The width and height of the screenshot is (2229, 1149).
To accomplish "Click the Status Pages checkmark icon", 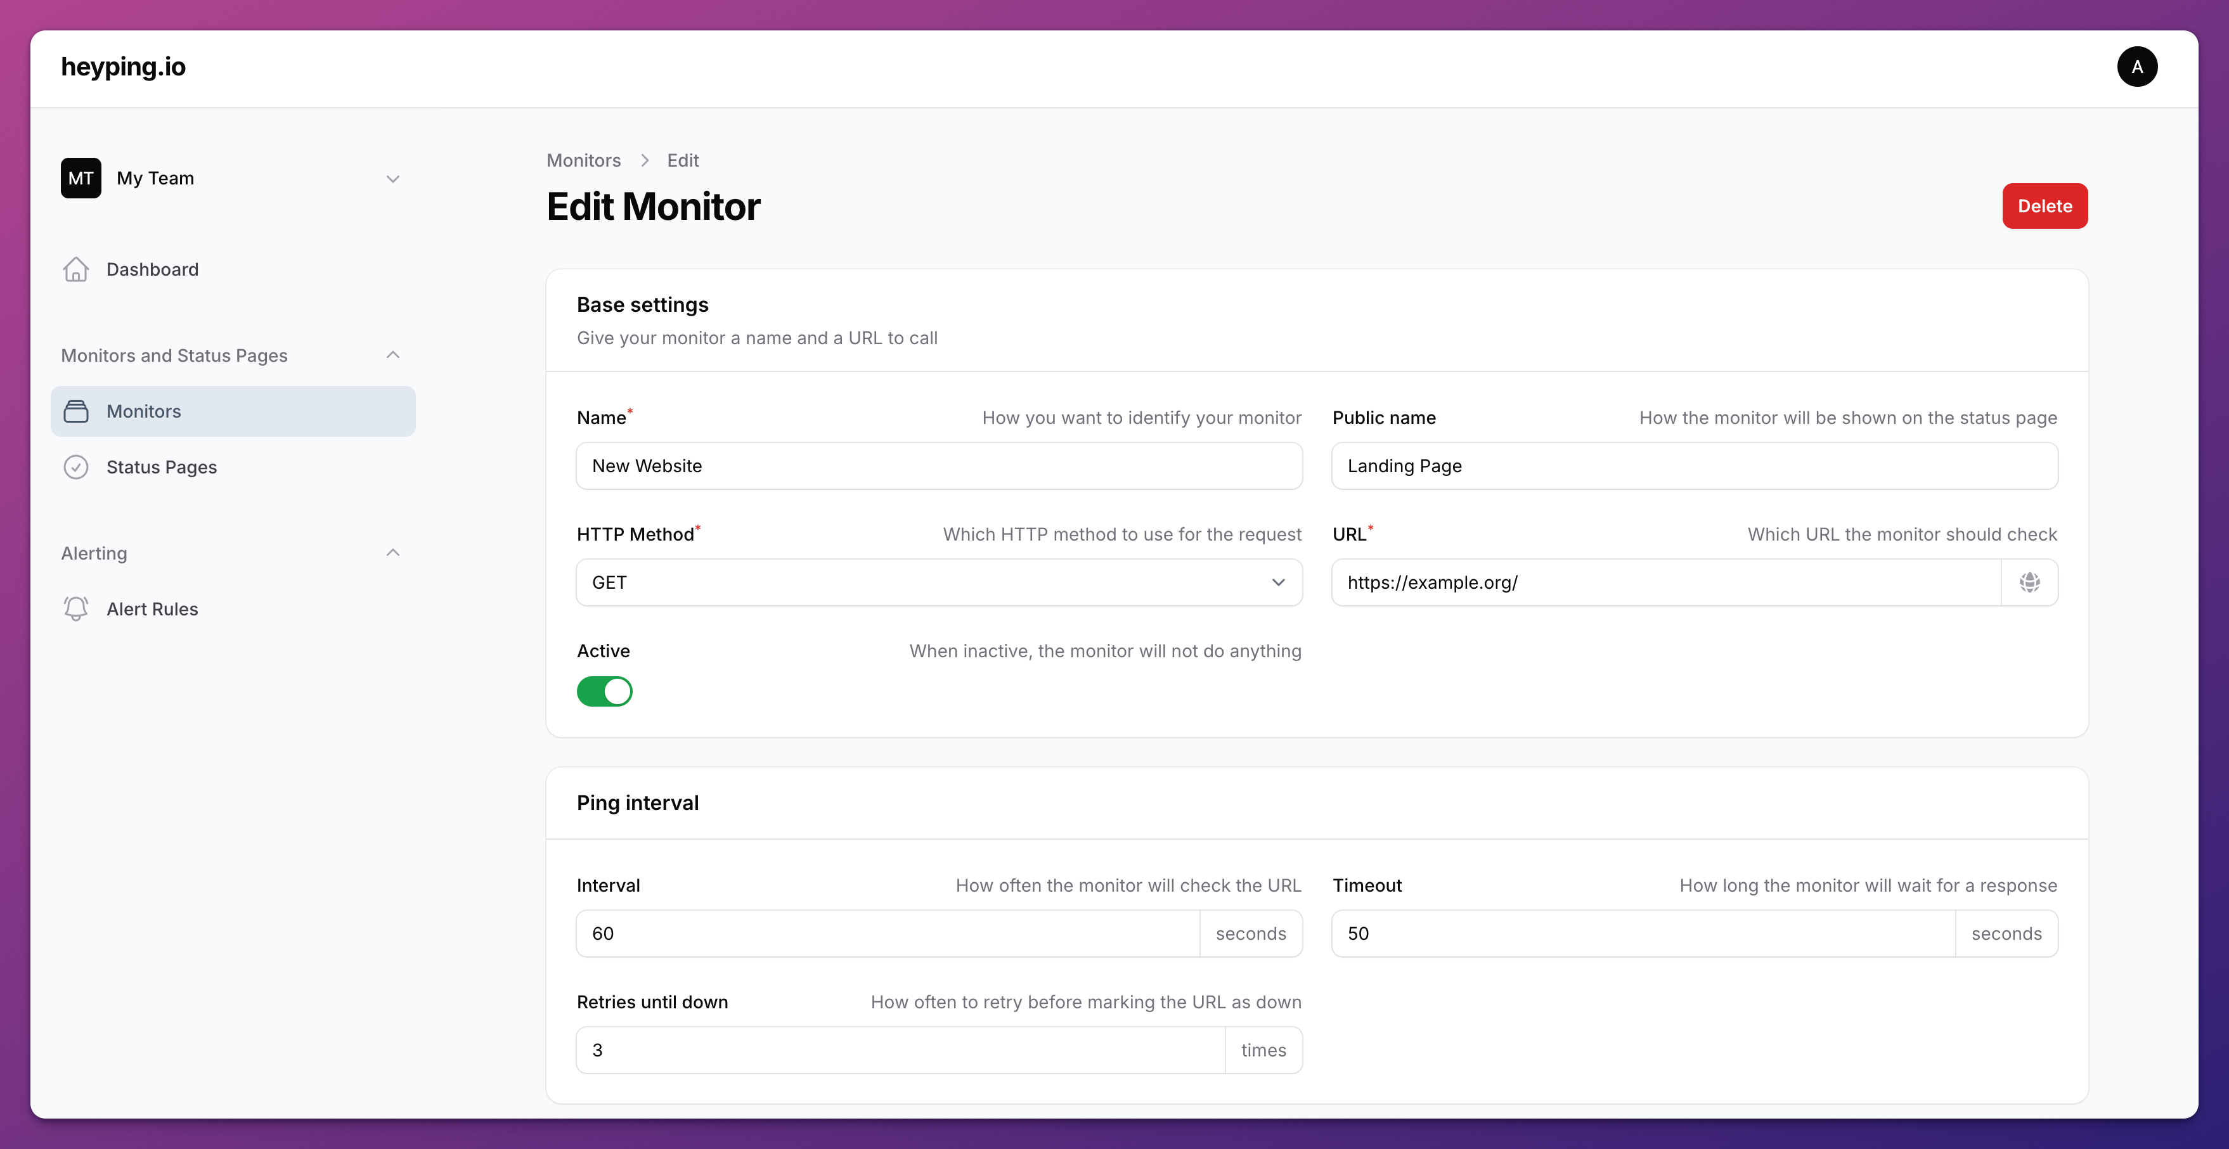I will point(76,467).
